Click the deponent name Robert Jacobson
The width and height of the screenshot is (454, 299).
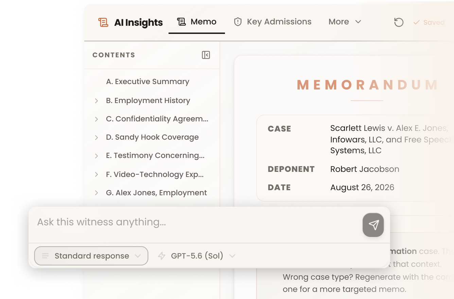pyautogui.click(x=365, y=169)
